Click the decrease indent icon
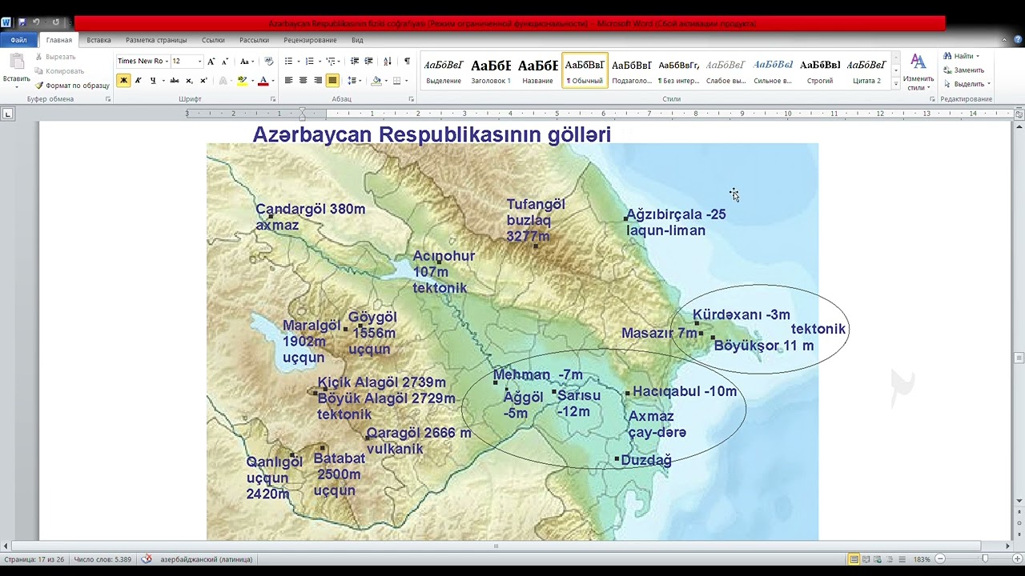This screenshot has height=576, width=1025. tap(353, 61)
